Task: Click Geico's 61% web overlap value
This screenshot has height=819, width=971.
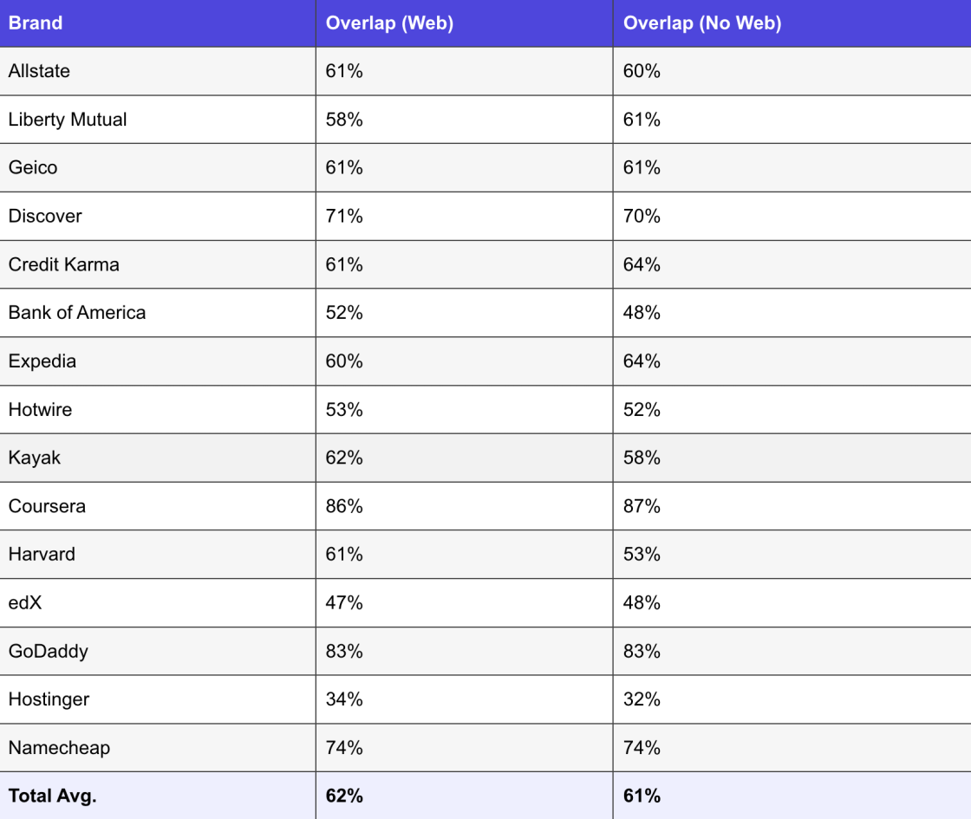Action: tap(344, 168)
